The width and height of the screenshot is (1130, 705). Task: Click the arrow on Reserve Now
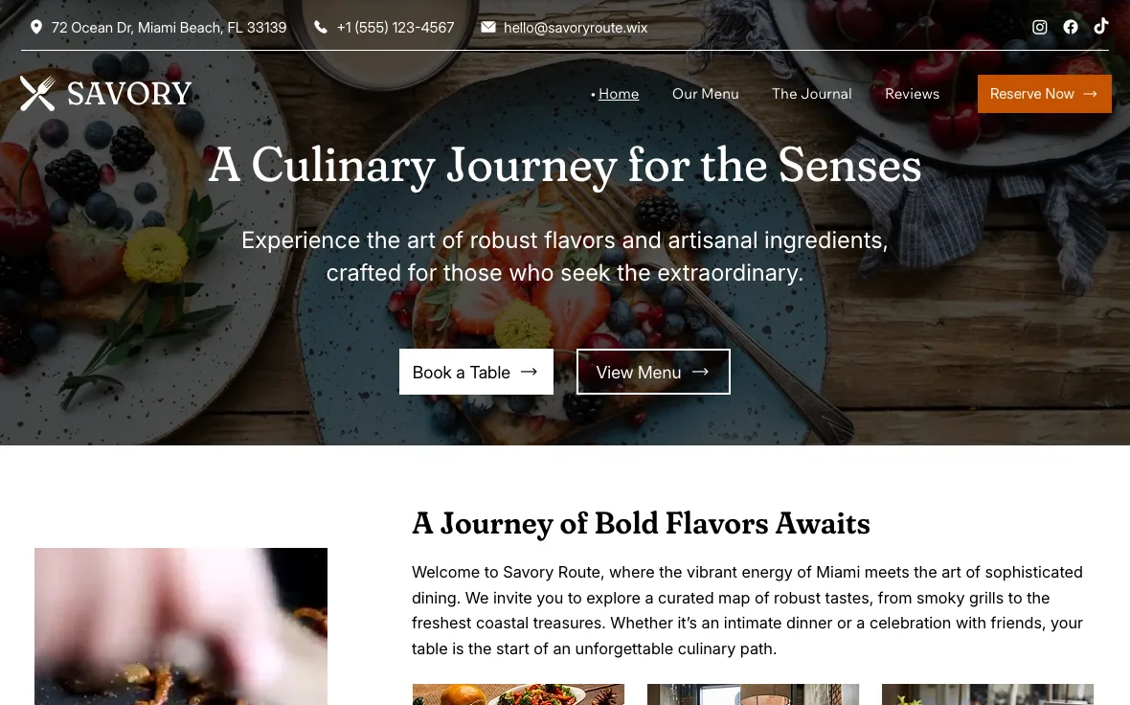[1090, 94]
